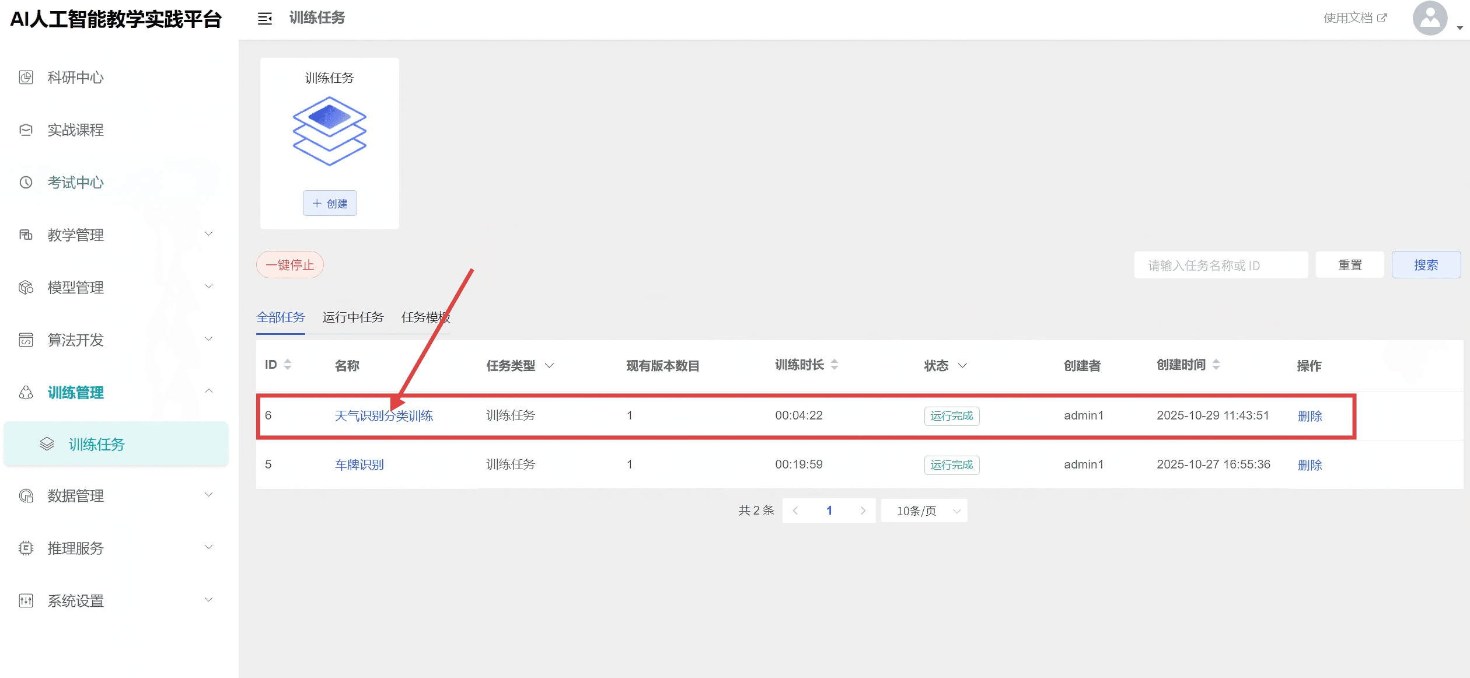
Task: Open the 10条/页 page size dropdown
Action: pyautogui.click(x=924, y=511)
